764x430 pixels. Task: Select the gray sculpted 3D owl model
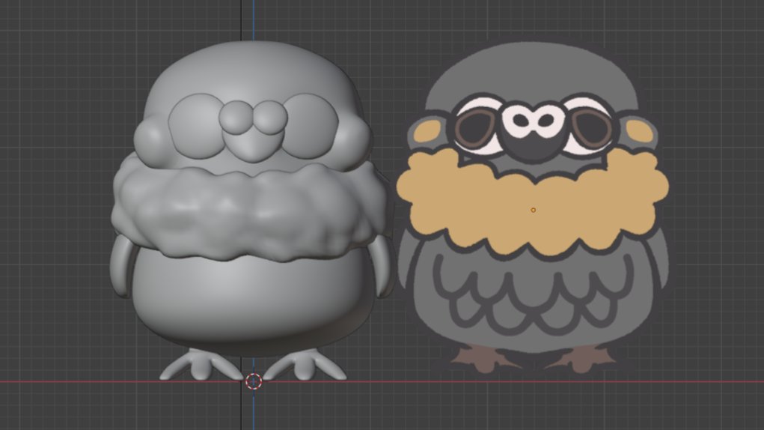click(x=251, y=211)
